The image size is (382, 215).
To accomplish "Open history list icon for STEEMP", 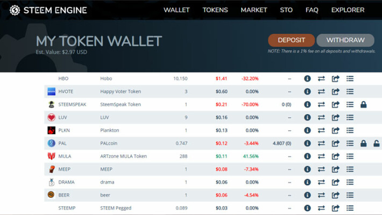I will [x=350, y=208].
